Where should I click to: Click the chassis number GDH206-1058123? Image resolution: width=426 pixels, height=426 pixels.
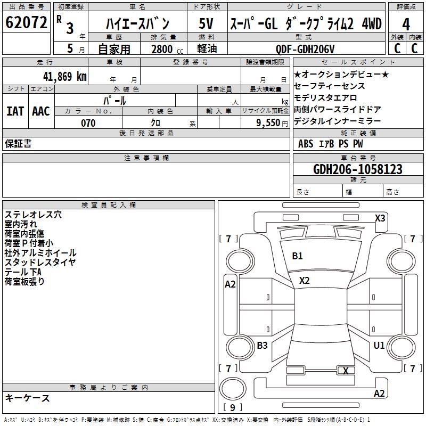358,169
